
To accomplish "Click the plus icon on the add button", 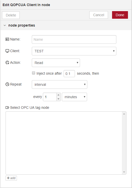I will 8,178.
